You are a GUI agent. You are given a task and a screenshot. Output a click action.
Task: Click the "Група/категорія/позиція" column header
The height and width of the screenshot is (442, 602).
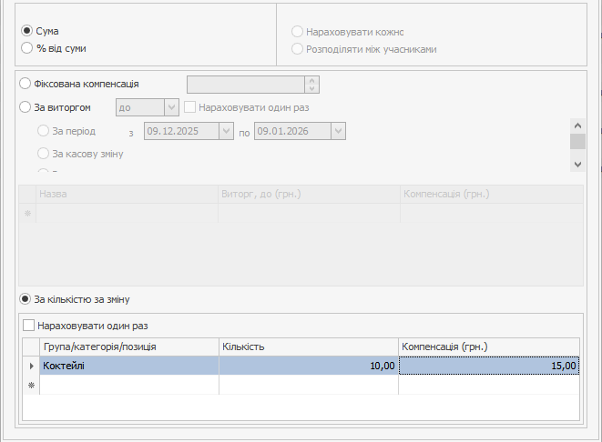[128, 347]
